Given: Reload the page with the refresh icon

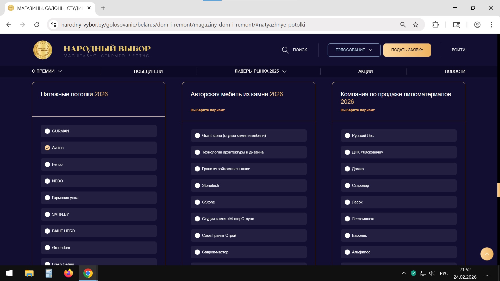Looking at the screenshot, I should tap(37, 25).
